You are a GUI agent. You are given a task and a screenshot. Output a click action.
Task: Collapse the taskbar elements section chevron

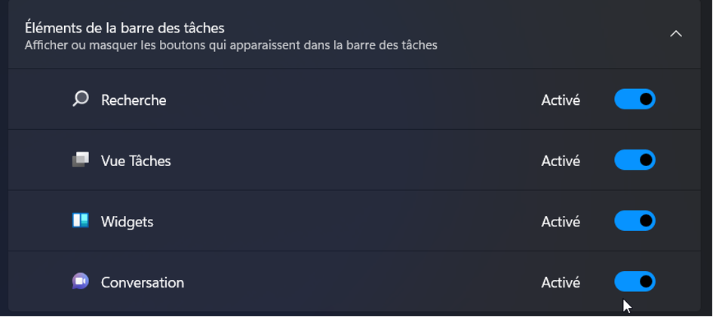tap(676, 34)
